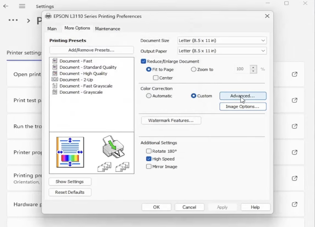
Task: Switch to the Main tab
Action: pyautogui.click(x=52, y=29)
